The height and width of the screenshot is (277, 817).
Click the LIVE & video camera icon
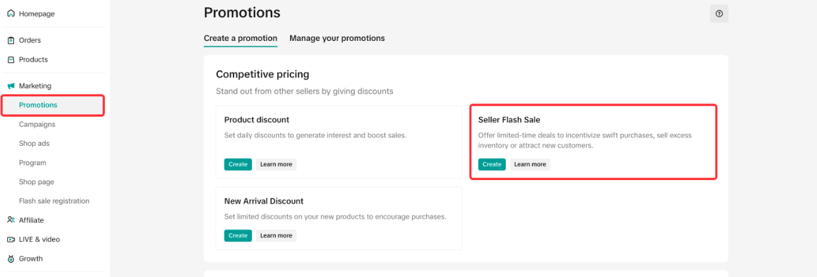coord(11,239)
